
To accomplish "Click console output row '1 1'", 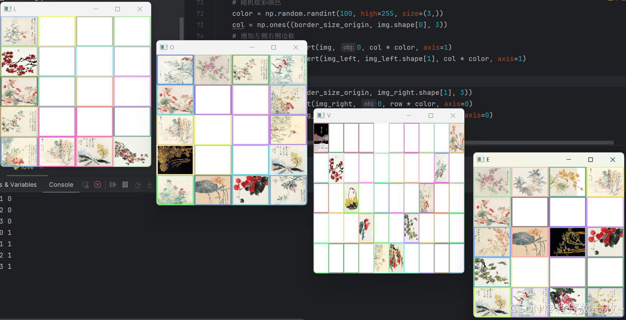I will 6,244.
